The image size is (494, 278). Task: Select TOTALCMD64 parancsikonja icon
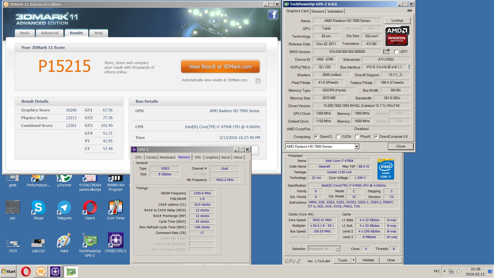point(90,183)
